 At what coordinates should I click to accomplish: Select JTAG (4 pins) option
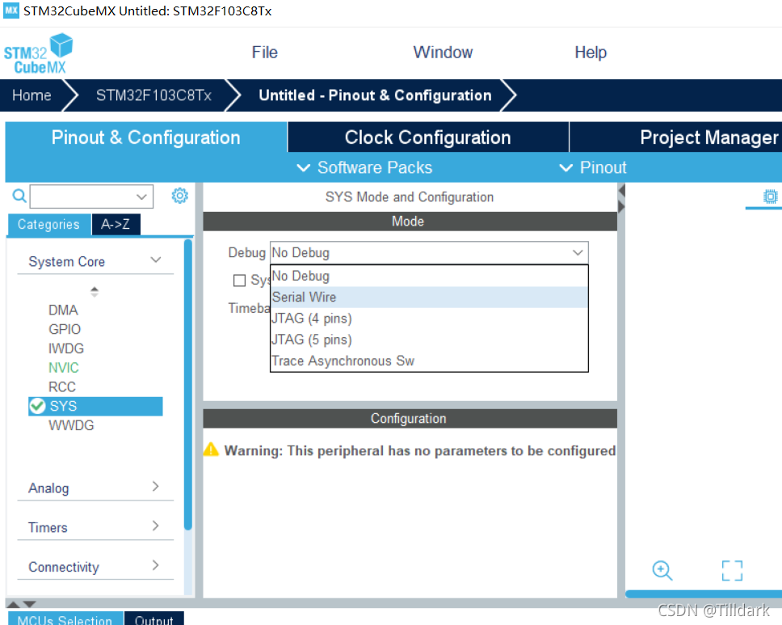click(429, 319)
